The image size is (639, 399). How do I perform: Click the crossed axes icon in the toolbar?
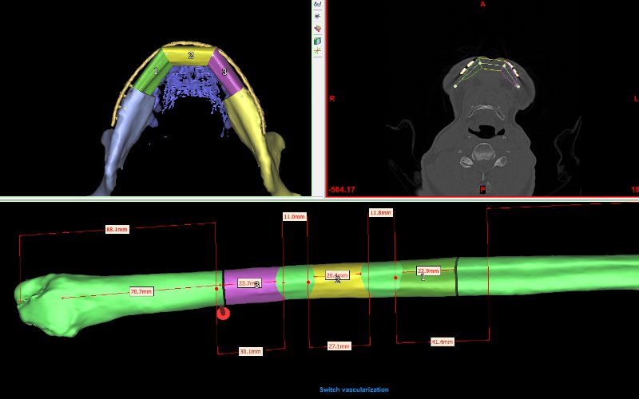click(x=318, y=51)
